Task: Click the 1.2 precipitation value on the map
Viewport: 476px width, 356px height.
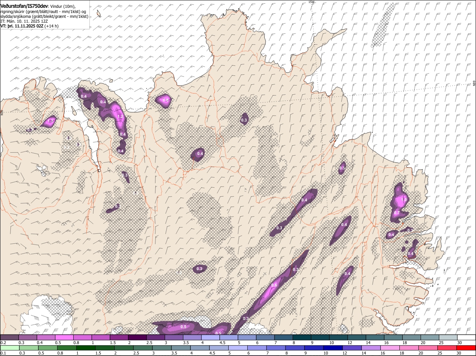Action: [x=120, y=116]
